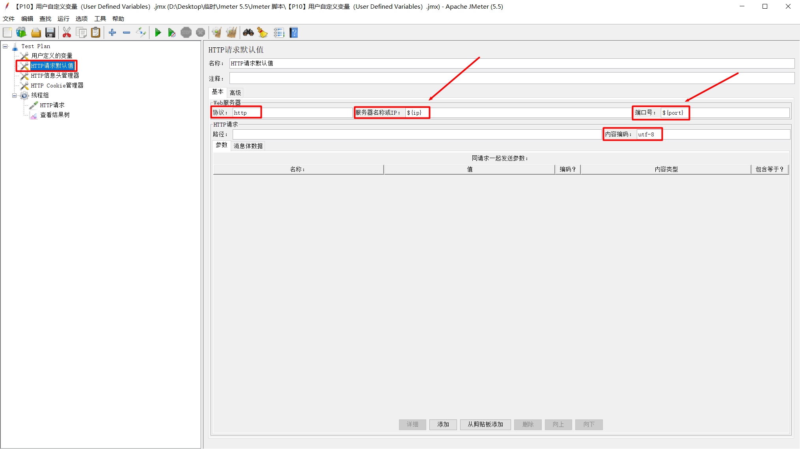800x449 pixels.
Task: Click the Shutdown test icon
Action: (x=200, y=33)
